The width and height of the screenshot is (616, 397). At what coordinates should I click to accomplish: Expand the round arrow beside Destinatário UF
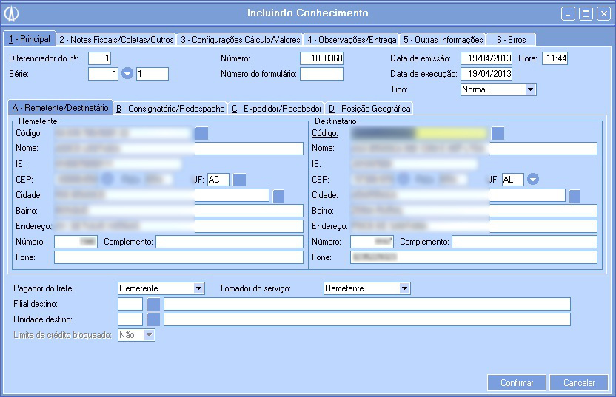coord(532,180)
